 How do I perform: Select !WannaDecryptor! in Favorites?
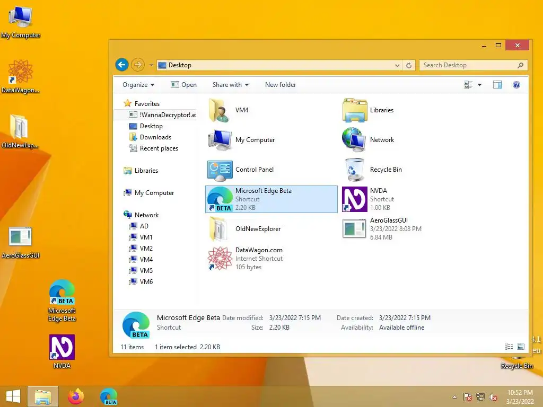coord(162,115)
